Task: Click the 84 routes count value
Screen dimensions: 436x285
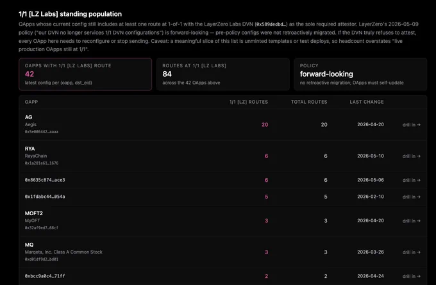Action: click(x=167, y=74)
